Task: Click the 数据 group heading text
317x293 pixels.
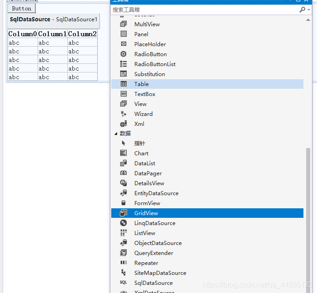Action: (125, 134)
